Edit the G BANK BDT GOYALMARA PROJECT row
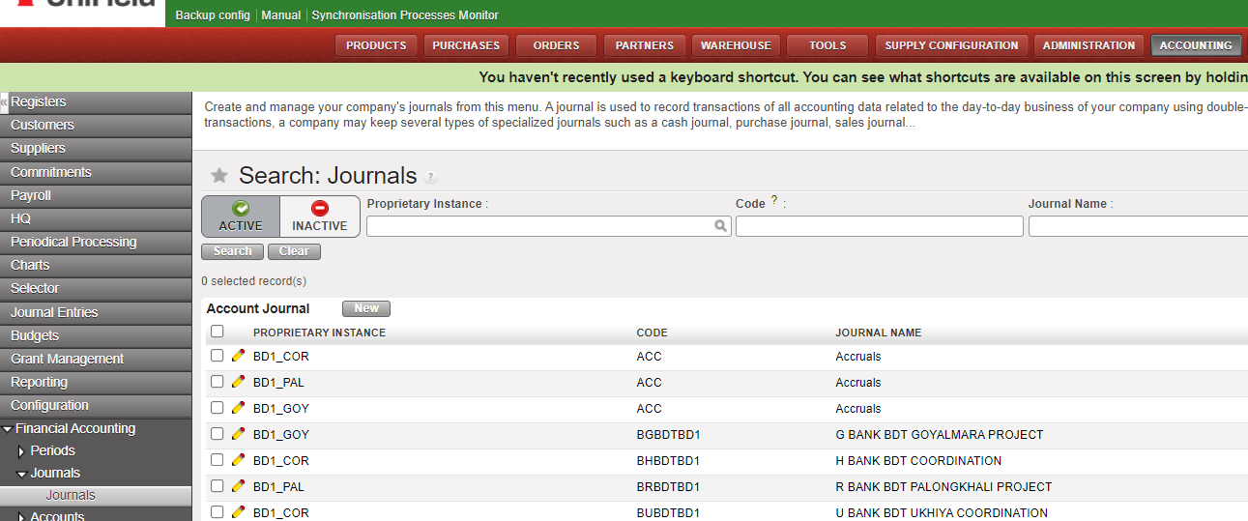 point(239,434)
